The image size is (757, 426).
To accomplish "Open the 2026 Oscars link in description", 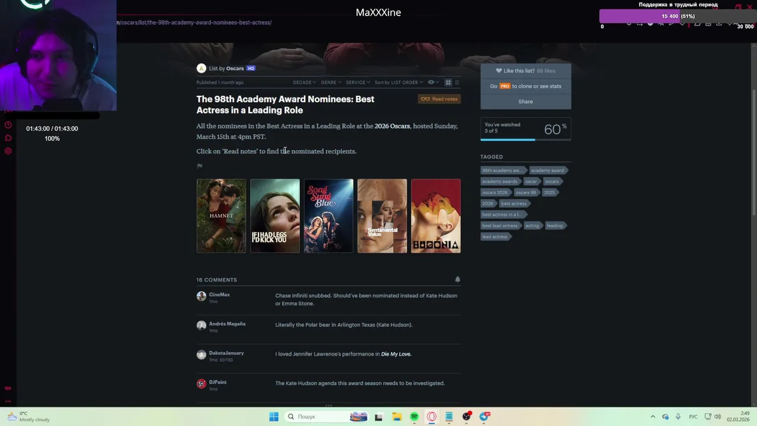I will click(x=392, y=126).
